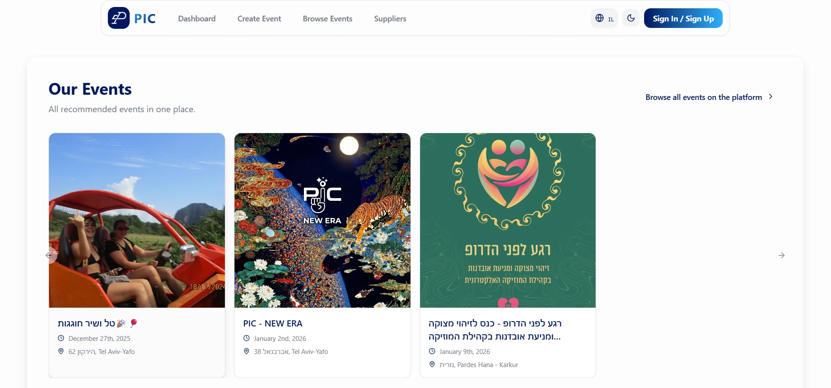The width and height of the screenshot is (831, 388).
Task: Follow Browse all events on the platform link
Action: tap(704, 97)
